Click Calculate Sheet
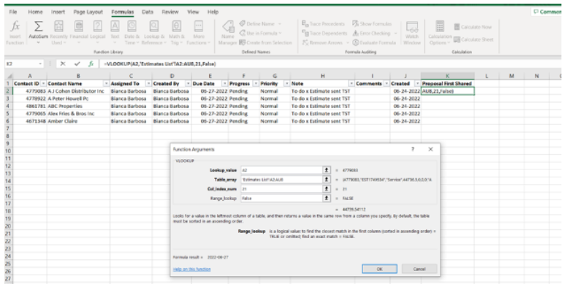The image size is (567, 287). pyautogui.click(x=473, y=39)
